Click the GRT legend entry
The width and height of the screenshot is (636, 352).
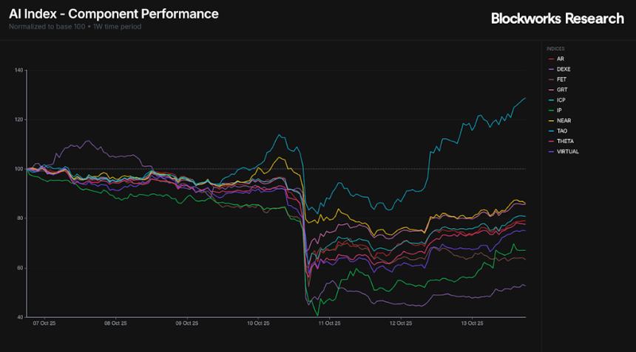561,90
